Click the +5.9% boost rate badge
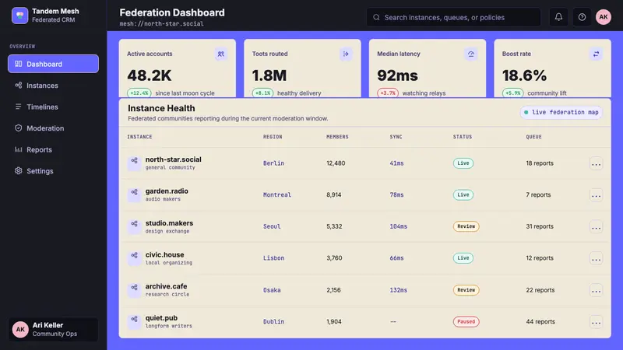Image resolution: width=623 pixels, height=350 pixels. tap(513, 93)
